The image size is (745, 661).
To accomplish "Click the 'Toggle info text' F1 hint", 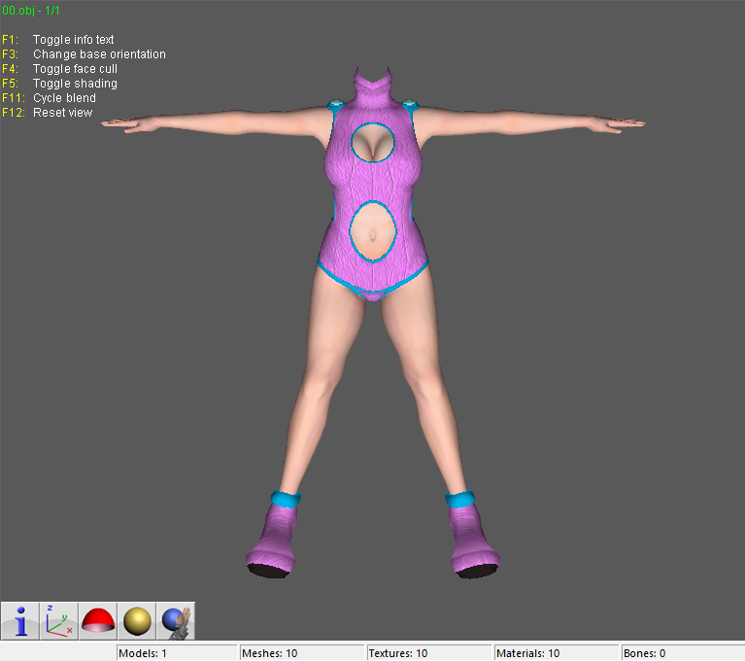I will click(73, 40).
